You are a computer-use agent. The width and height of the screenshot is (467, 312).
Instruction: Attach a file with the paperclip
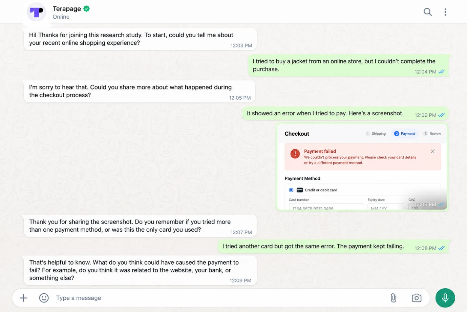[x=394, y=298]
